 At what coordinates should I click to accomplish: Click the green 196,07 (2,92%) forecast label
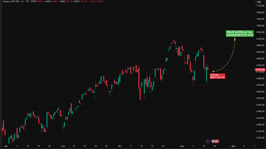240,33
